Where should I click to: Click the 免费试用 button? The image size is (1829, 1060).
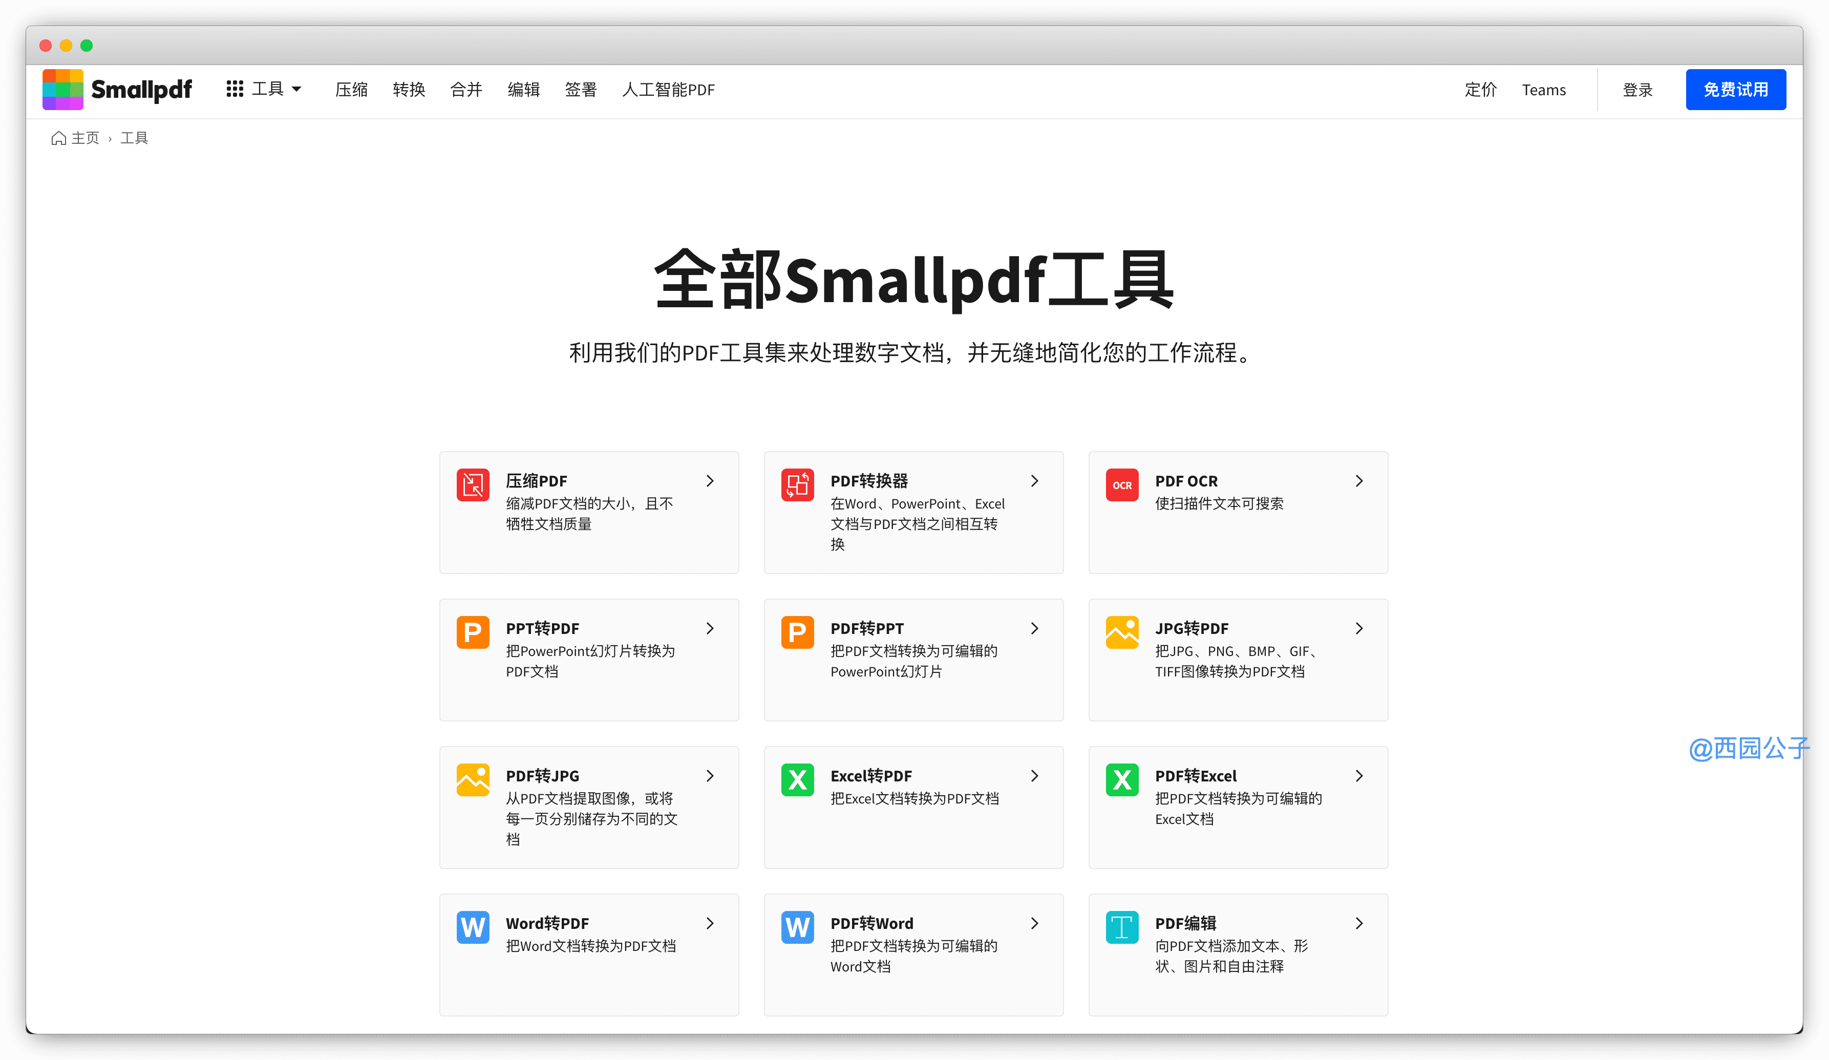click(x=1735, y=89)
